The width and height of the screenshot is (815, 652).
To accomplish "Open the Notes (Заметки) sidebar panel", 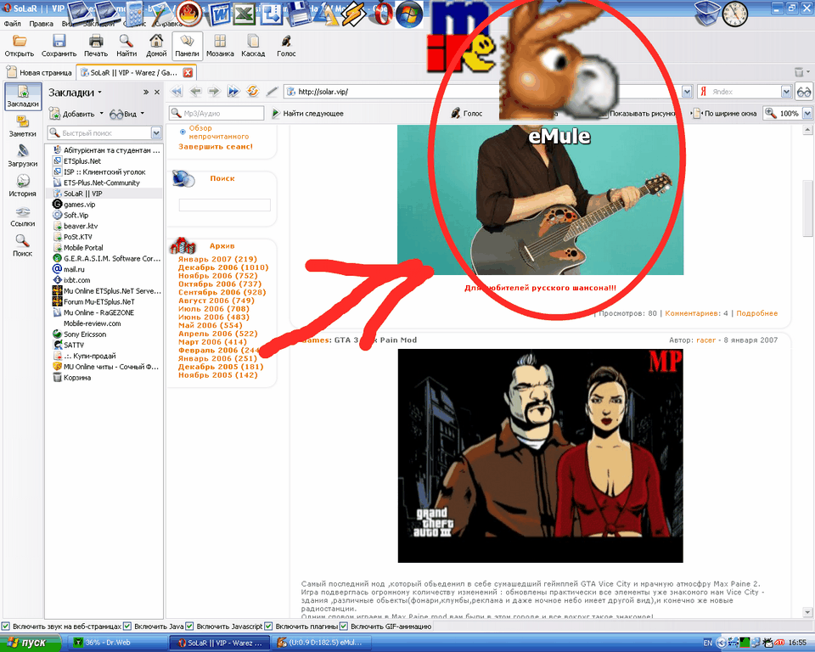I will (23, 126).
